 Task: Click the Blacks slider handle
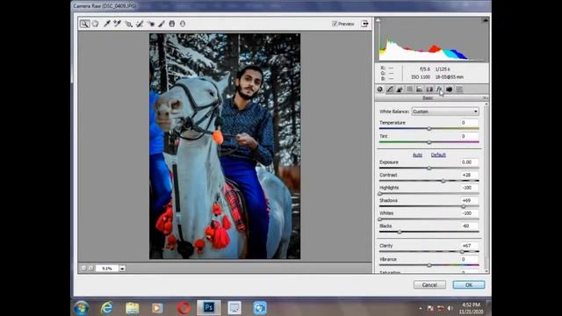pos(400,232)
